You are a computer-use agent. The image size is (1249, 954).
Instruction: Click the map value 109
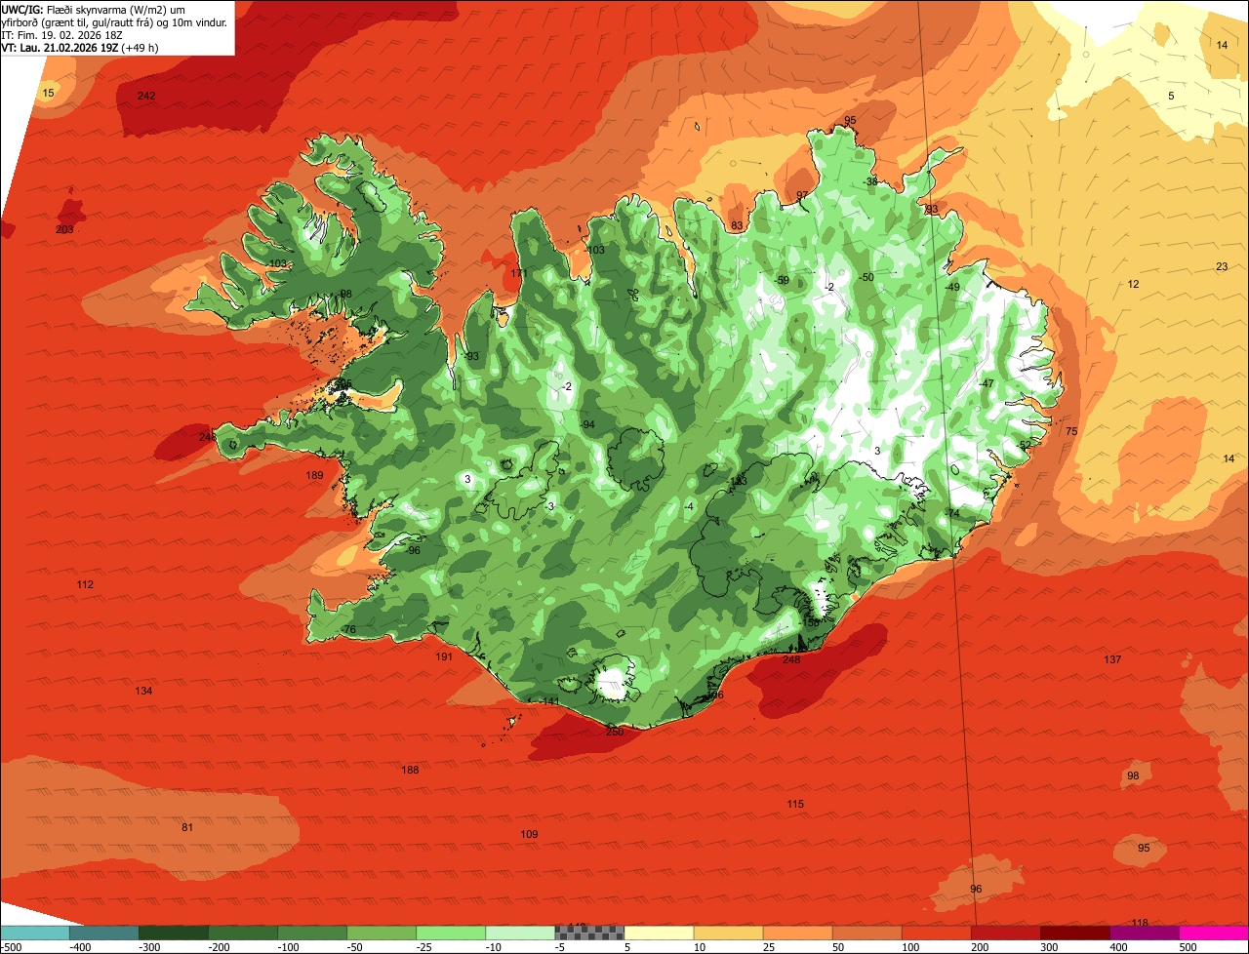click(x=529, y=834)
